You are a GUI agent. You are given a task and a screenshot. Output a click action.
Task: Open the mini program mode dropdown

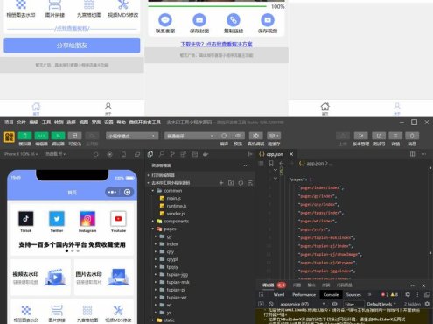(132, 136)
